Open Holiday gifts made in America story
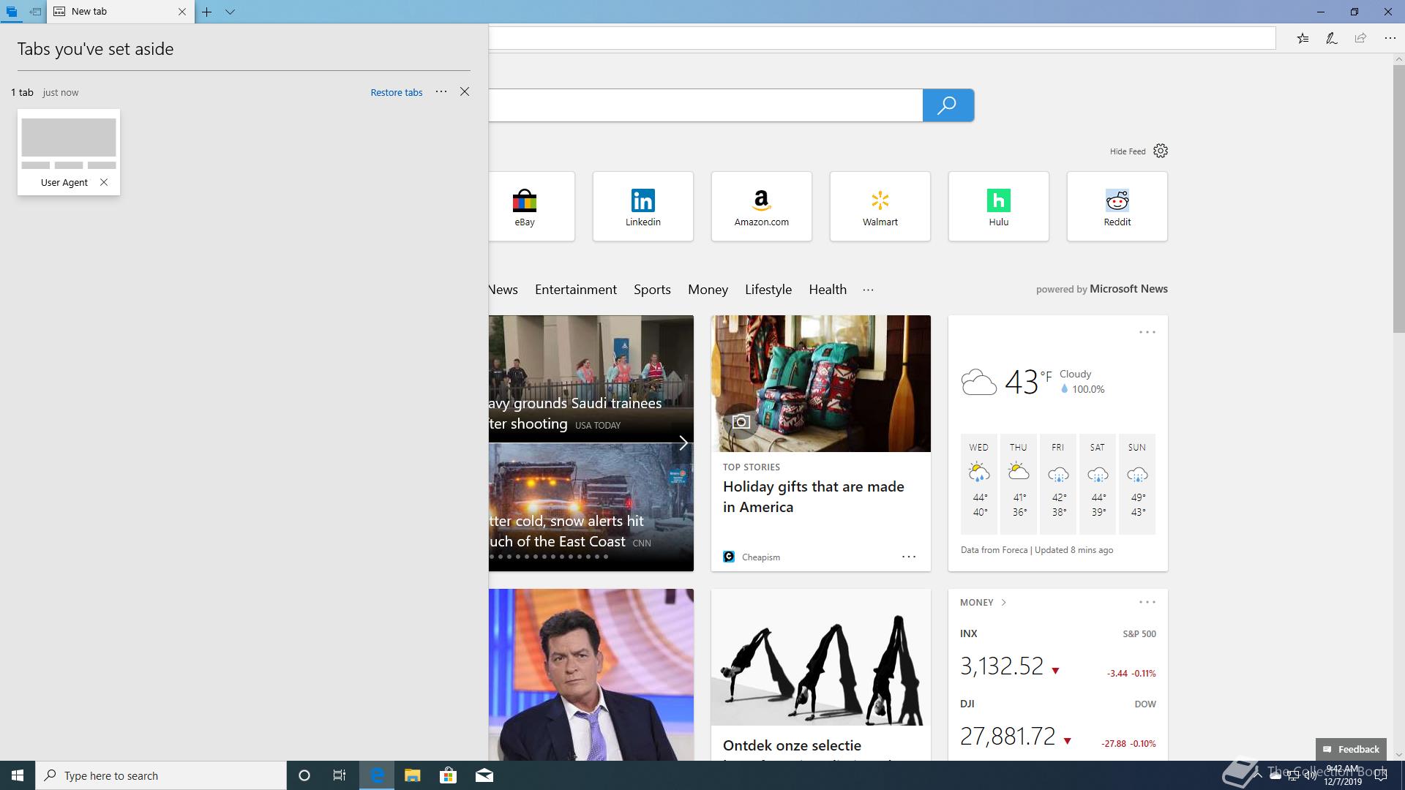 pyautogui.click(x=813, y=497)
